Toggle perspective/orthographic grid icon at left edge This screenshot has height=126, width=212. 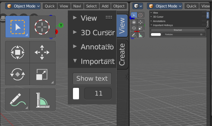[3, 18]
